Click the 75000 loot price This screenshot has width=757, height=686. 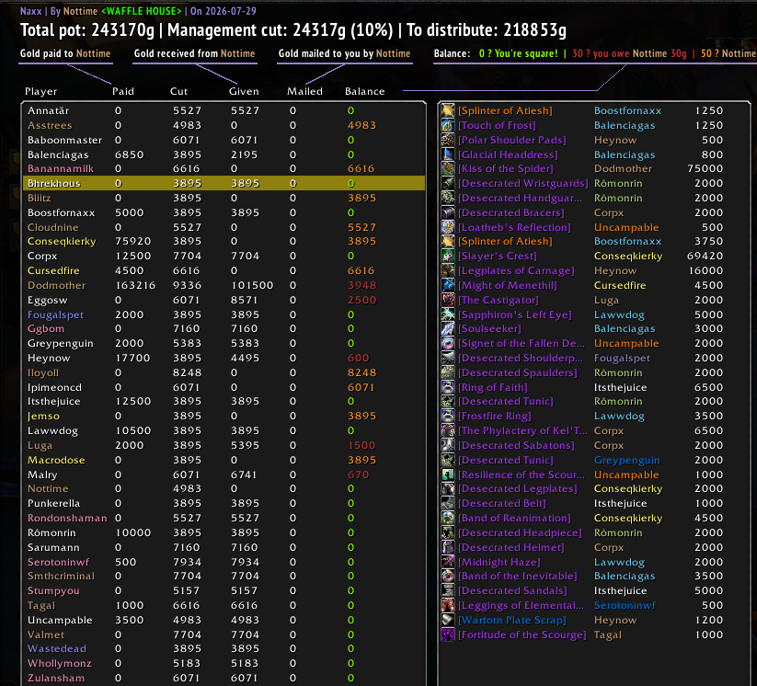705,168
